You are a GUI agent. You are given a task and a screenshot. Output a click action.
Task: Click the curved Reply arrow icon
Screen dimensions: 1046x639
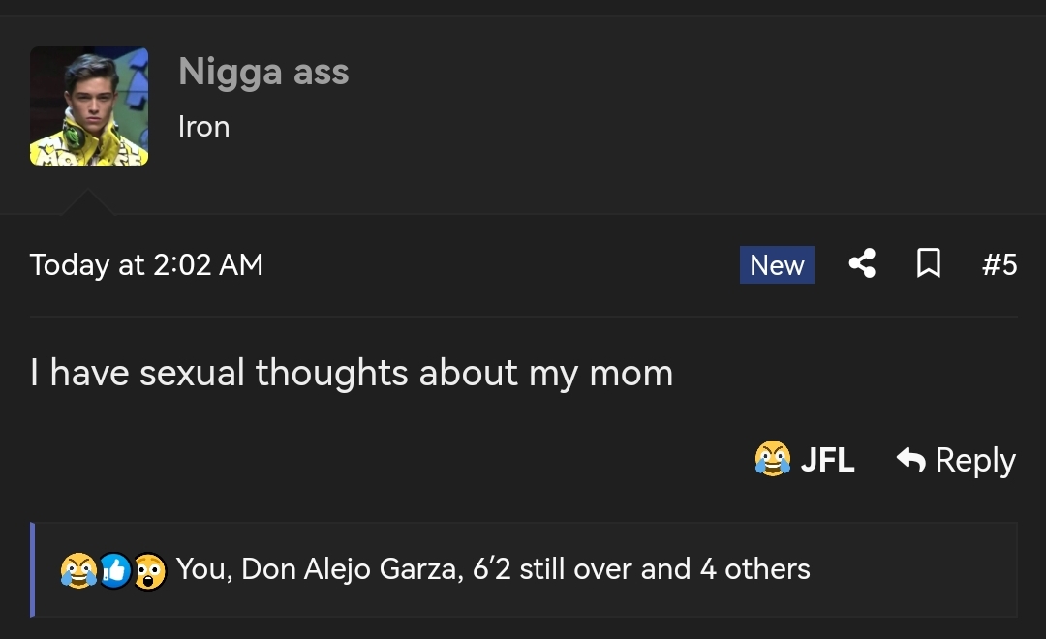pos(911,460)
